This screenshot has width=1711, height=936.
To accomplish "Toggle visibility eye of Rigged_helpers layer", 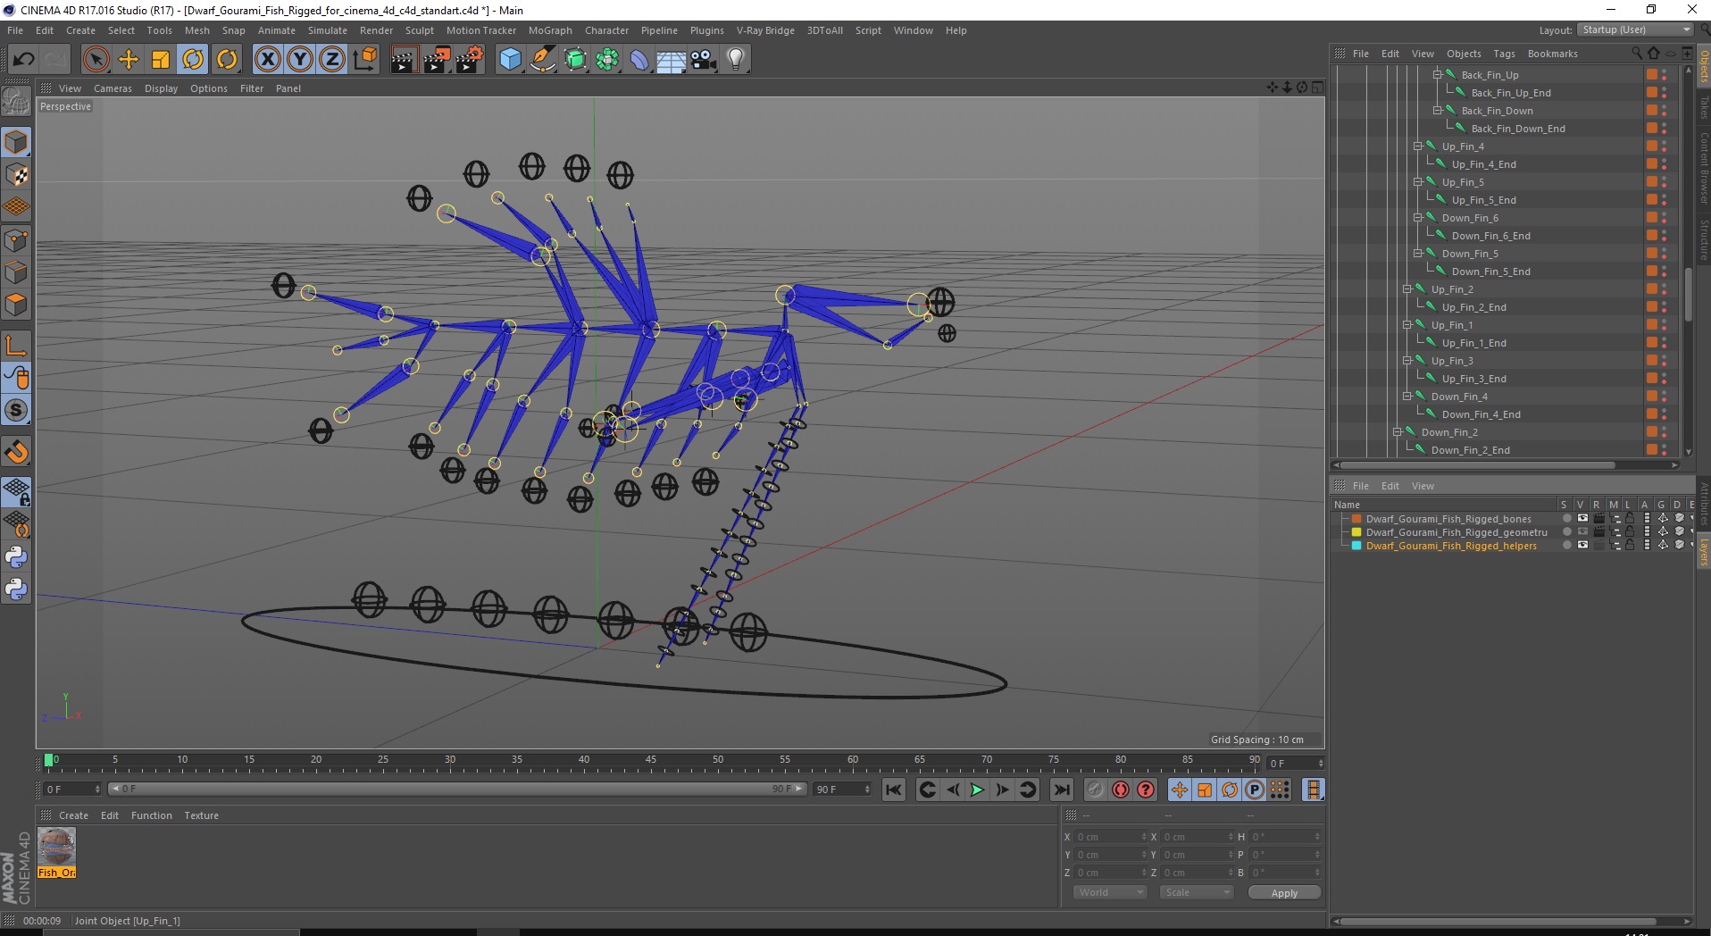I will tap(1582, 545).
